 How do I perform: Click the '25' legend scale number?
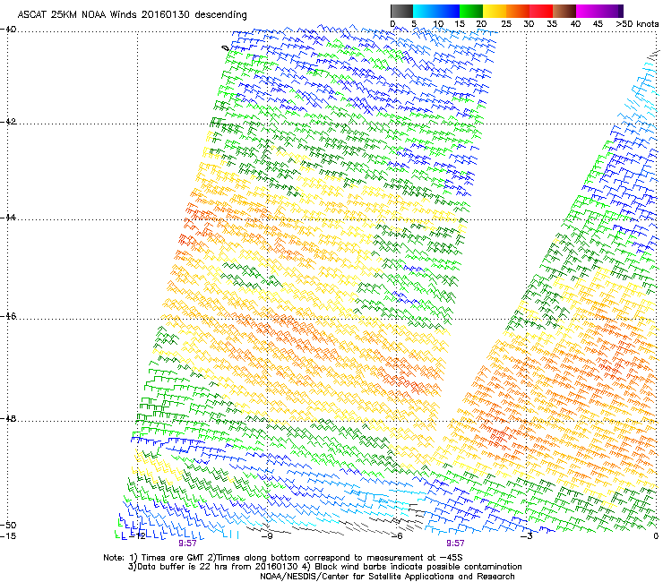tap(506, 23)
